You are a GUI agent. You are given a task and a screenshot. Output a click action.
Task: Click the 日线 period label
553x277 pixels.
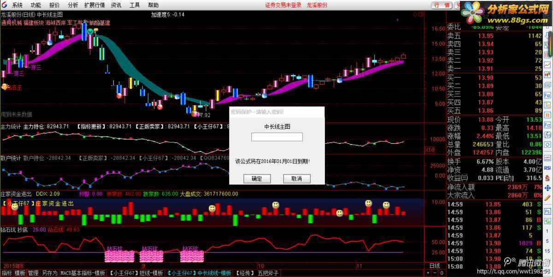point(435,265)
